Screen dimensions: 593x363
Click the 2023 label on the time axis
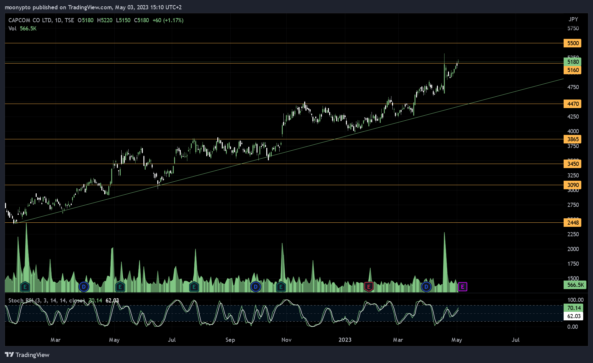[x=345, y=340]
